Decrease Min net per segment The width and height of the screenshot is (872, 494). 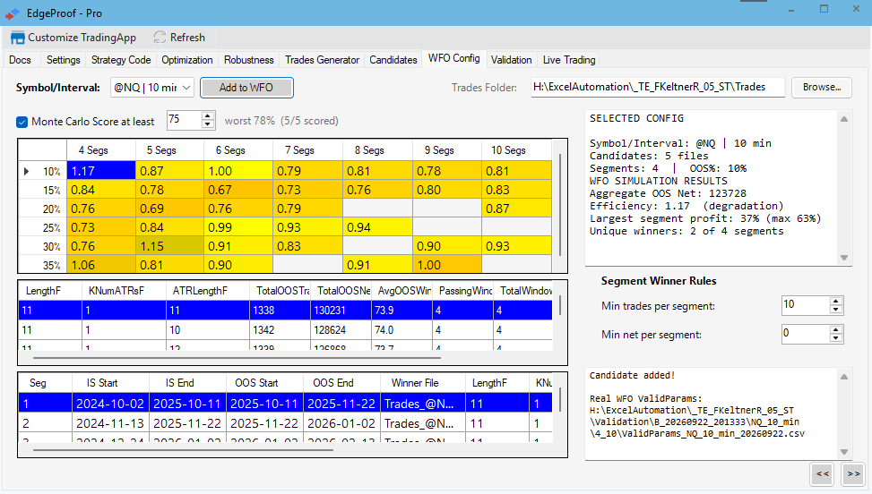click(x=836, y=338)
